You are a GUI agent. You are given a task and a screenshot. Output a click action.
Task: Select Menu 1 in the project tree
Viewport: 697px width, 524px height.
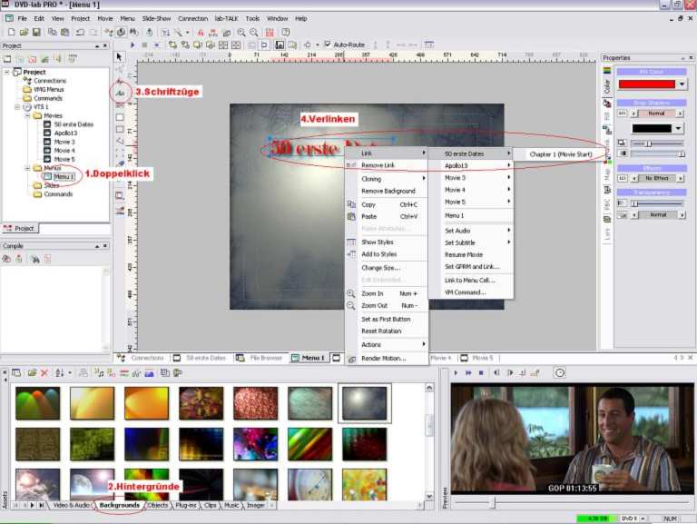click(64, 176)
